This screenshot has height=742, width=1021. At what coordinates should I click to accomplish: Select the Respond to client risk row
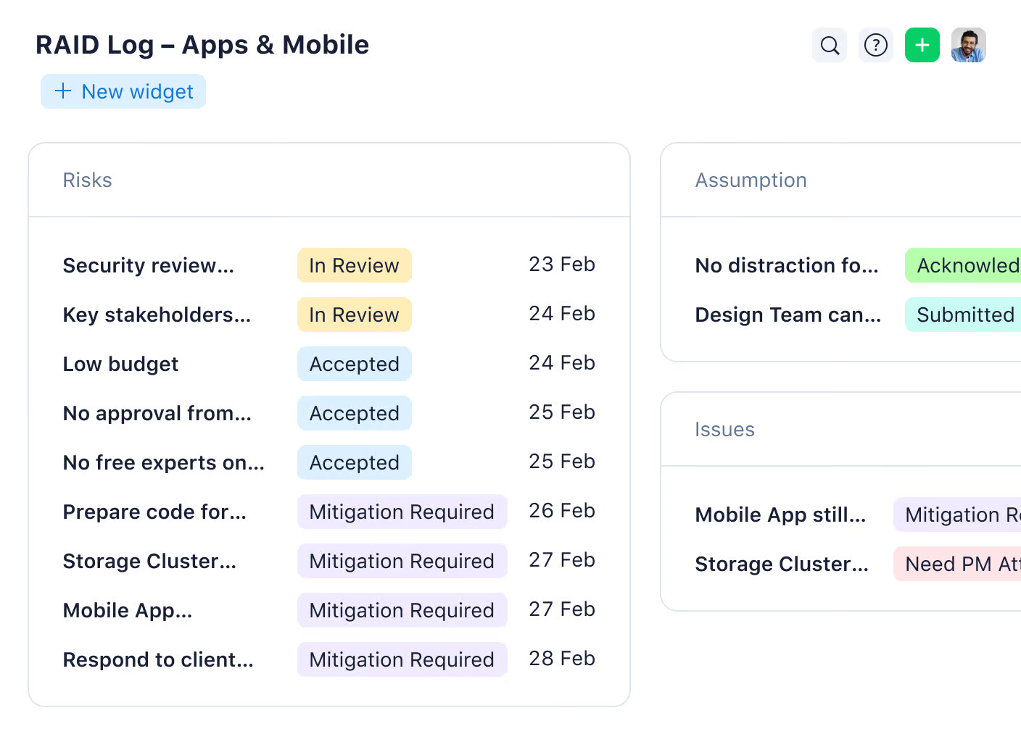(158, 659)
